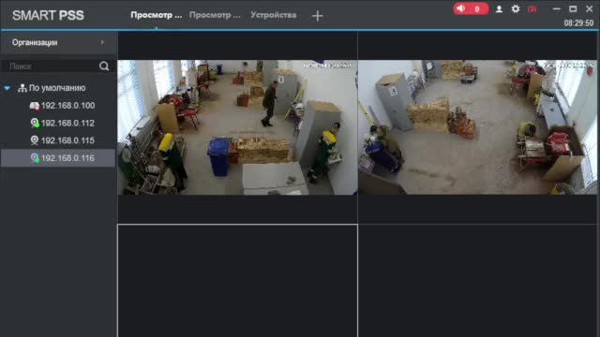Collapse the По умолчанию tree group

click(x=7, y=88)
